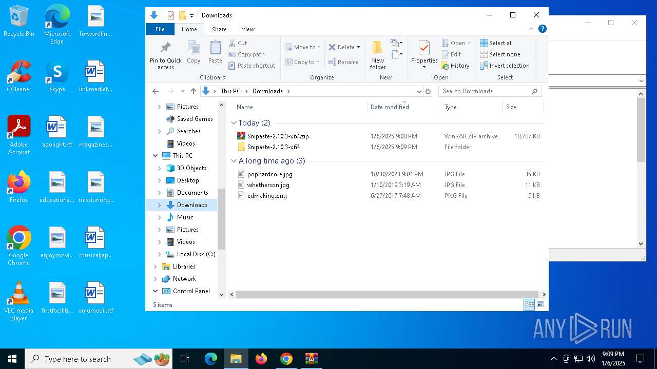The image size is (657, 369).
Task: Open the Open button dropdown arrow
Action: 469,43
